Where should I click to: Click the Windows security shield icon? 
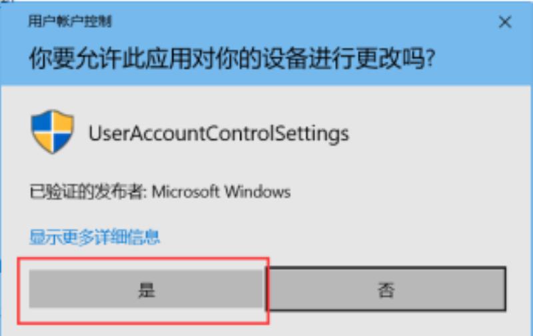coord(53,131)
